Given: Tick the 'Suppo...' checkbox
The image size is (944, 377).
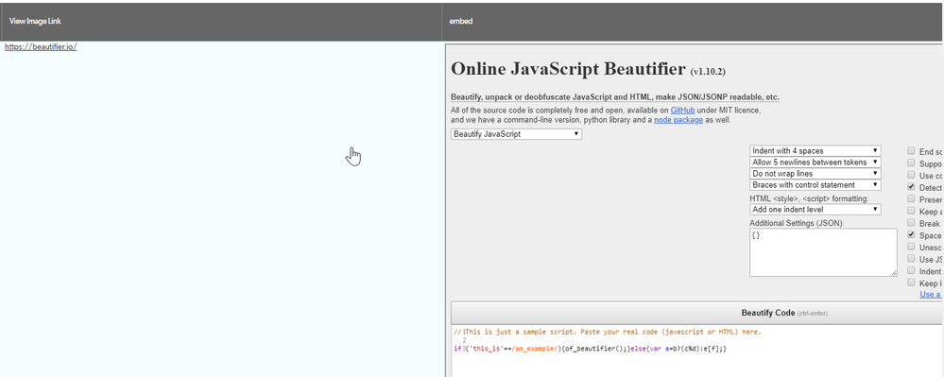Looking at the screenshot, I should 912,163.
